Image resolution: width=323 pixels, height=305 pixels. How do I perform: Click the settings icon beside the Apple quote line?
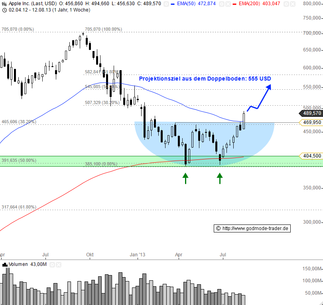(166, 4)
